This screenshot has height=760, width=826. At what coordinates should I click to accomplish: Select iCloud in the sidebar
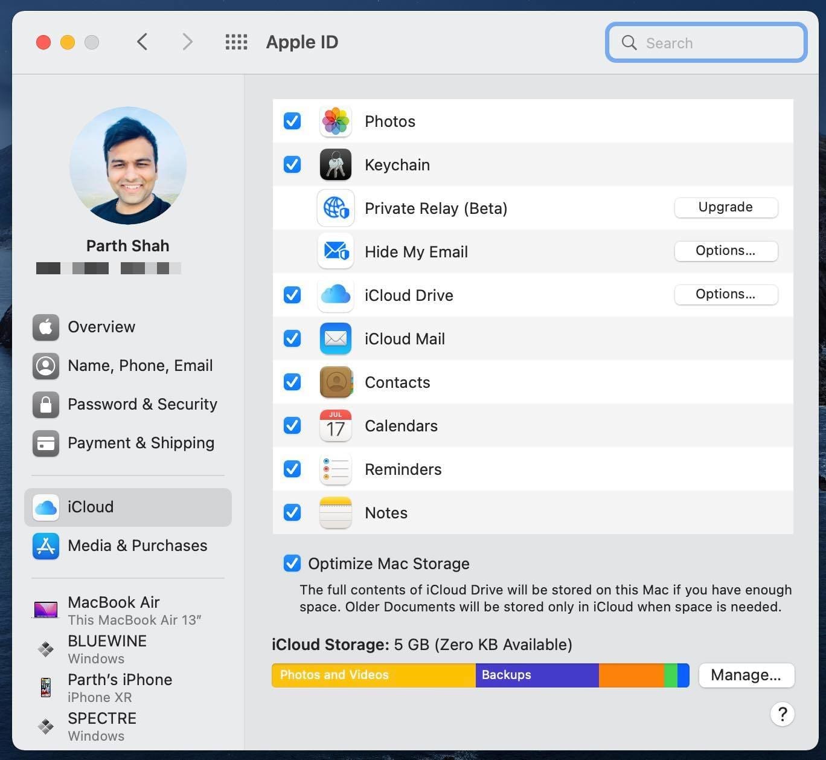[128, 507]
